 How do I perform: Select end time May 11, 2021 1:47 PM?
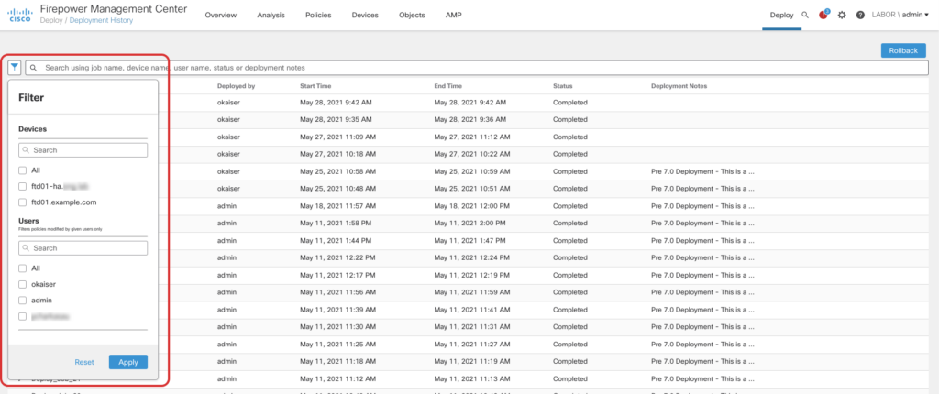coord(470,240)
